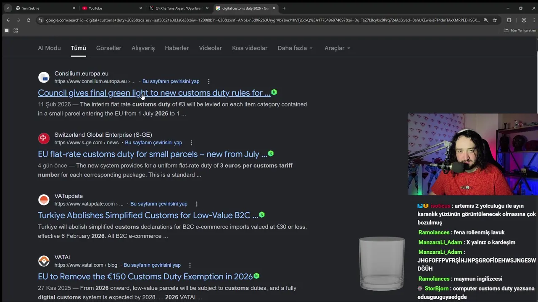Click the glass image overlay
The height and width of the screenshot is (302, 538).
(x=382, y=264)
